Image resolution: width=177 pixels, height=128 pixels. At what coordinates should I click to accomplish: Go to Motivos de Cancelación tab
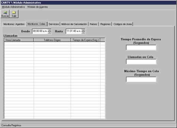(x=74, y=24)
